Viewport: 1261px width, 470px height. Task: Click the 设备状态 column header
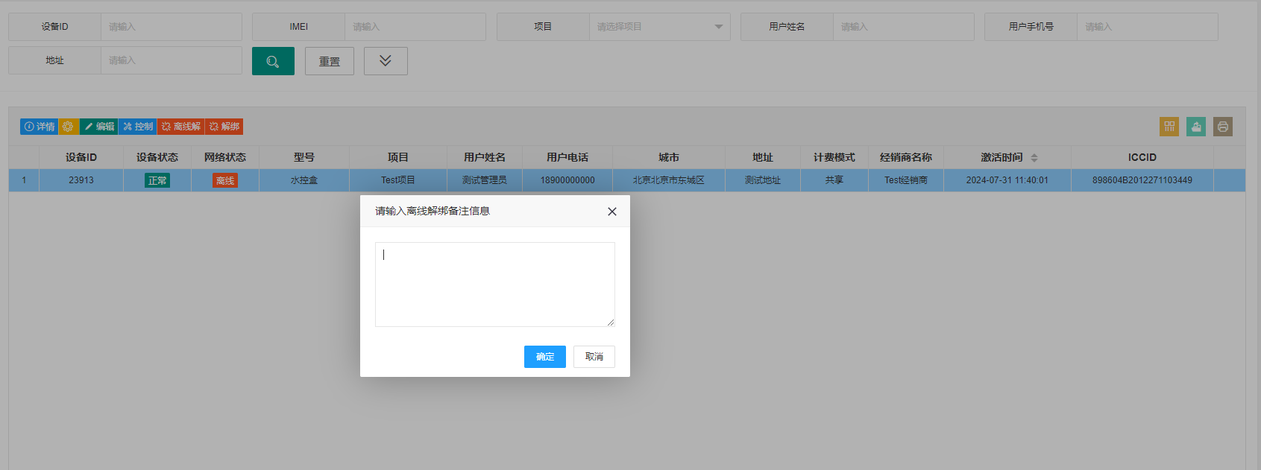tap(157, 157)
